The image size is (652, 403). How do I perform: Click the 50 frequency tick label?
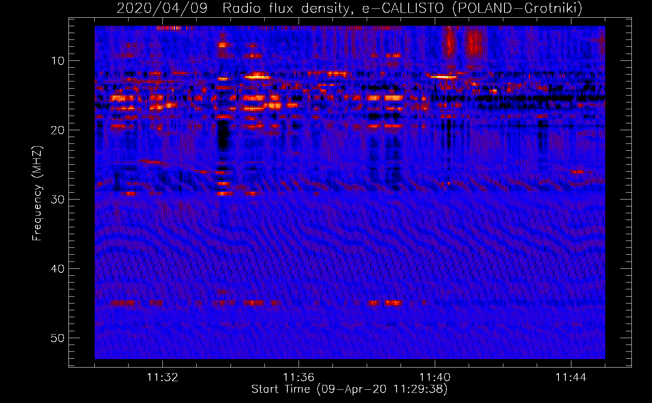click(58, 338)
